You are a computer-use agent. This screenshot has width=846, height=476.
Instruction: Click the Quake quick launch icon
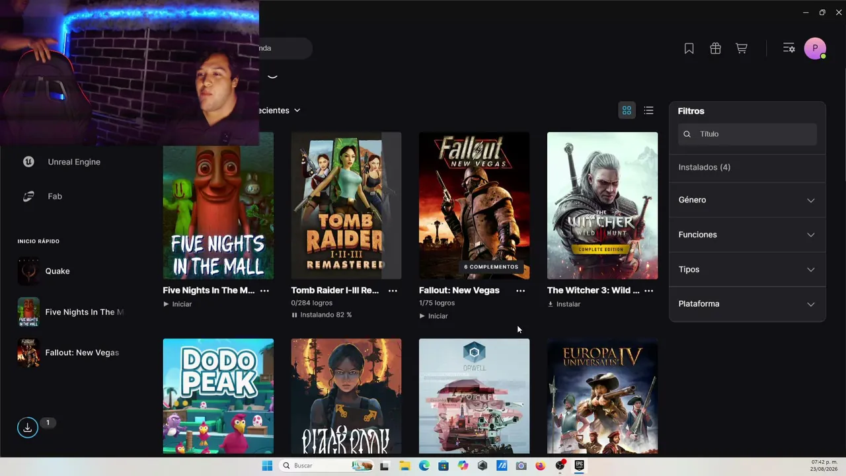(x=28, y=271)
